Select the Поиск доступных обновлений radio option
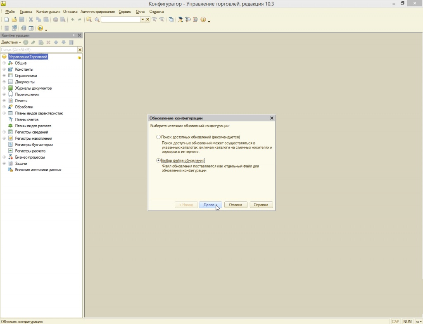This screenshot has height=324, width=423. 158,137
